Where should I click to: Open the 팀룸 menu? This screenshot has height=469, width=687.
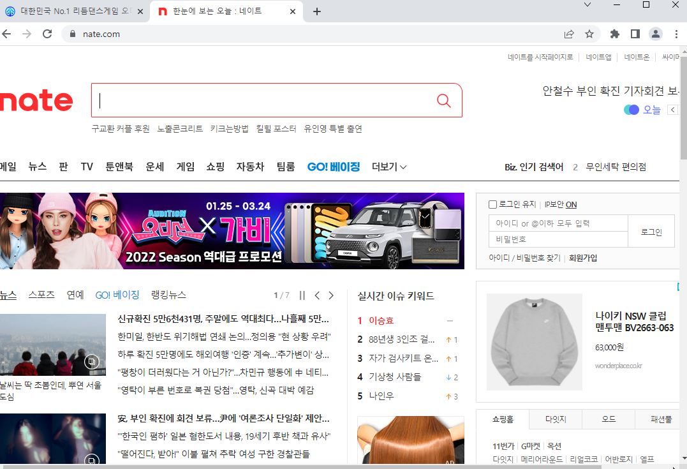(x=286, y=167)
